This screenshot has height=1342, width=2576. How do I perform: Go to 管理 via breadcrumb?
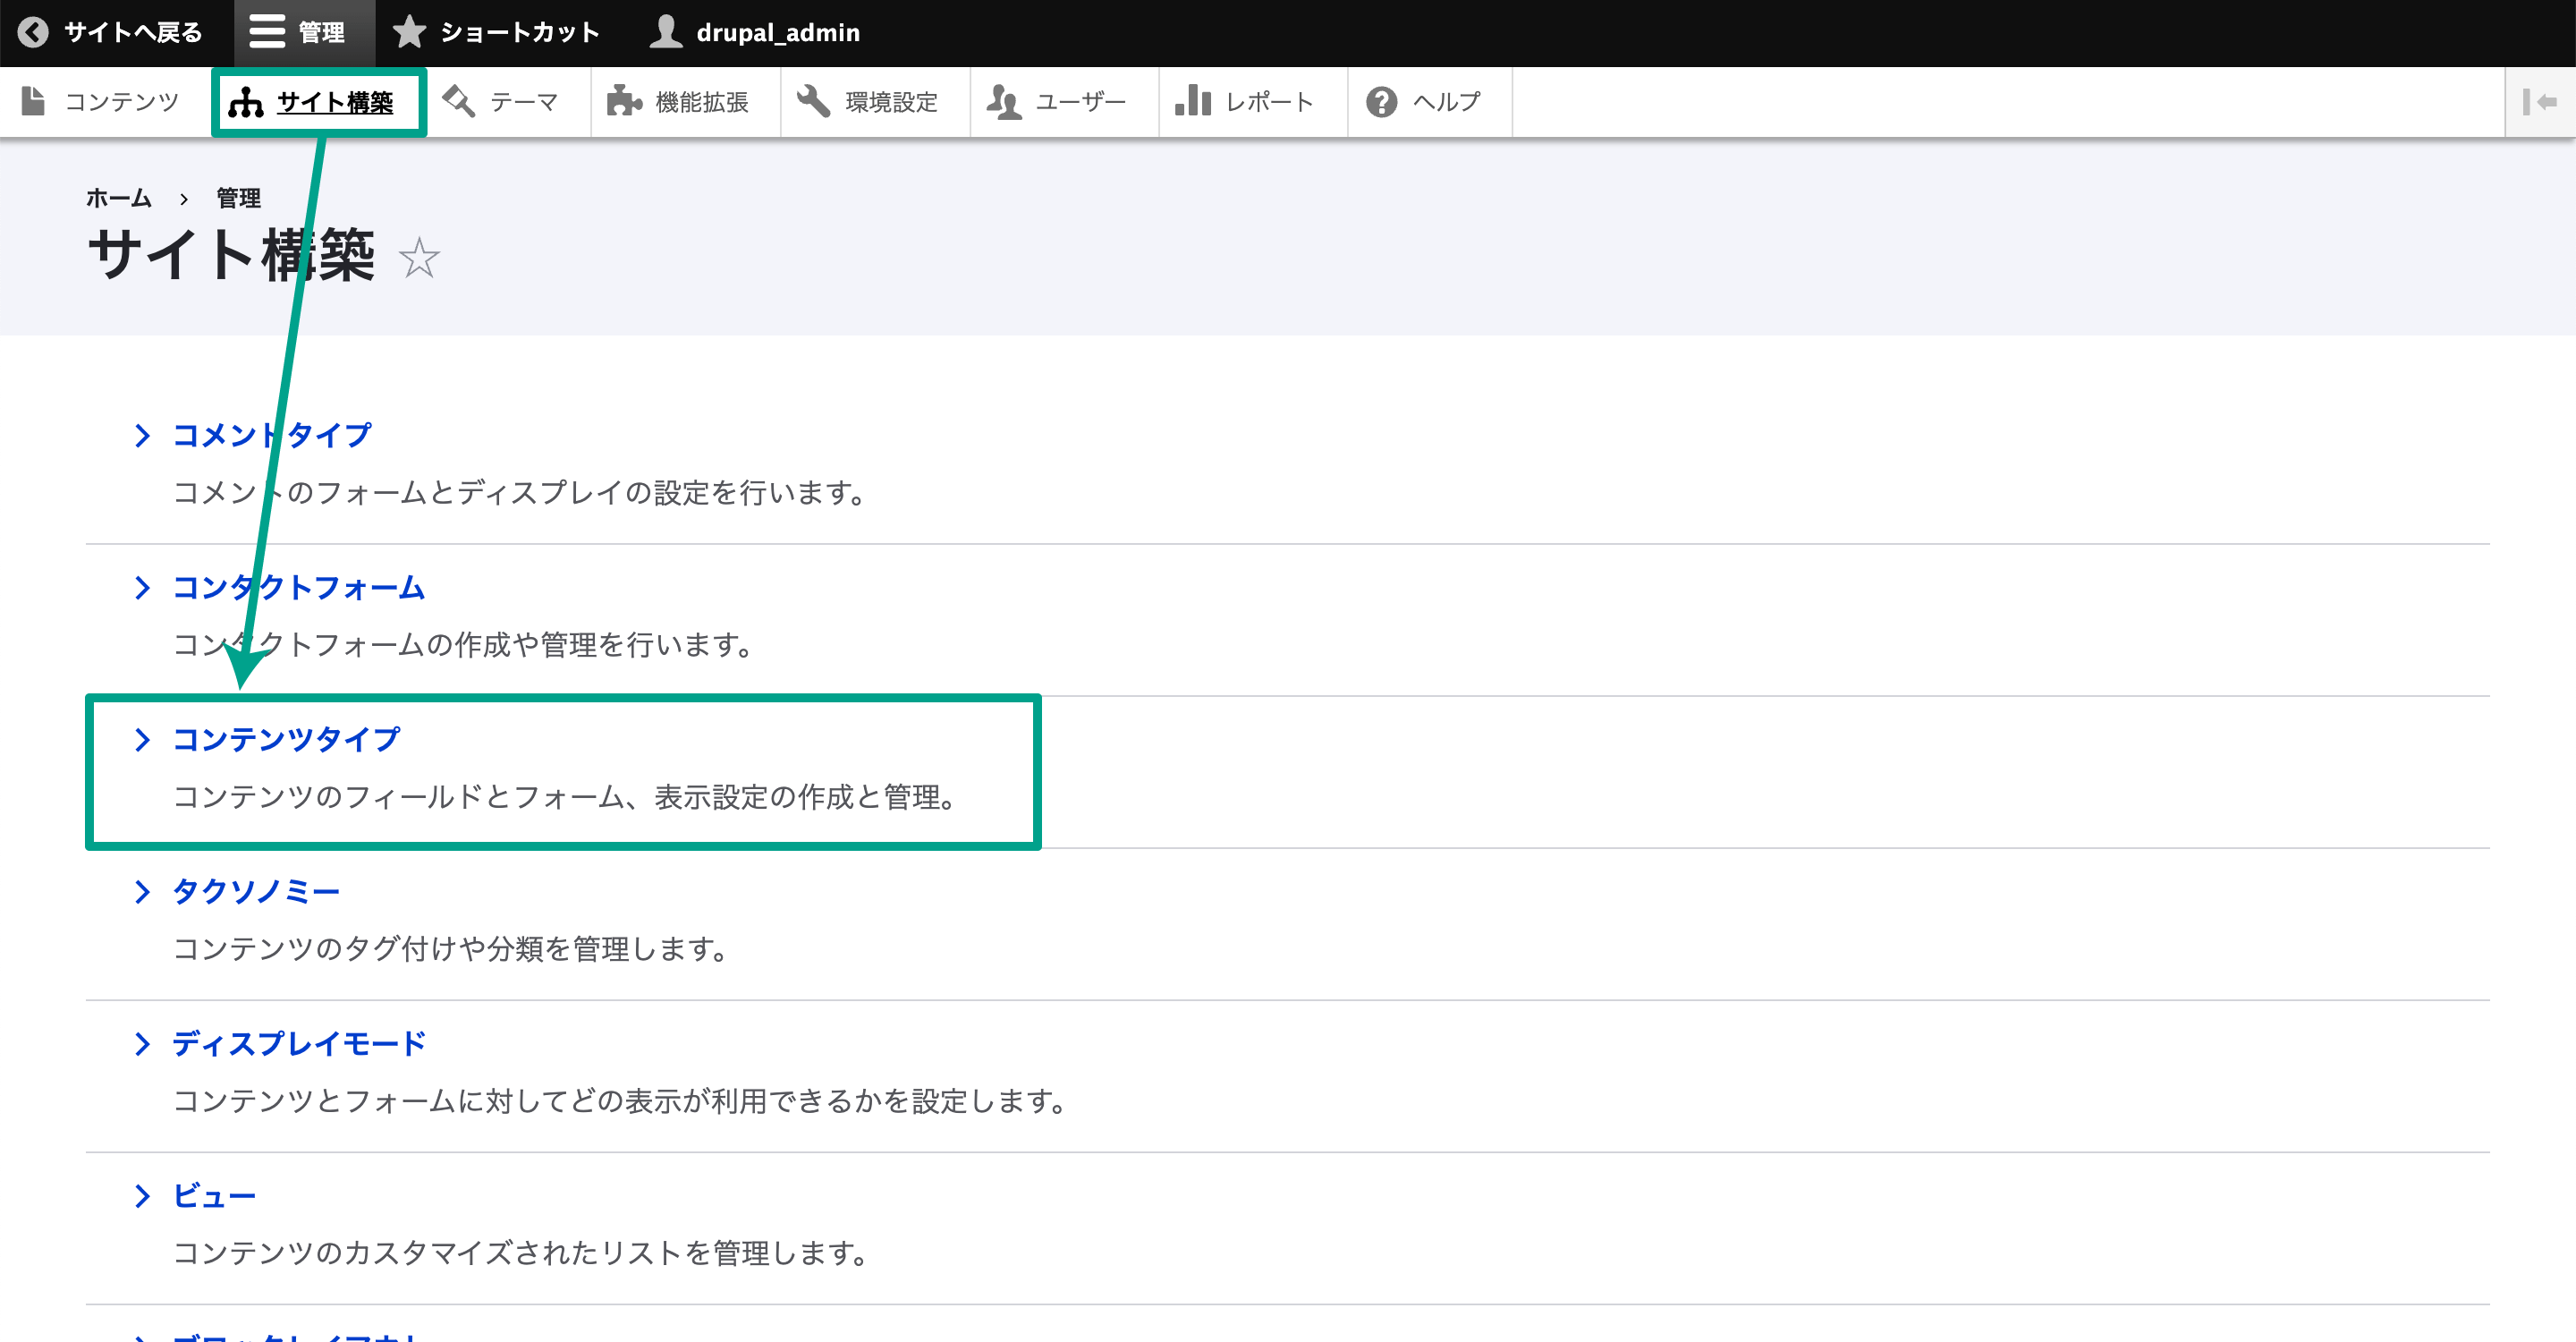point(239,198)
